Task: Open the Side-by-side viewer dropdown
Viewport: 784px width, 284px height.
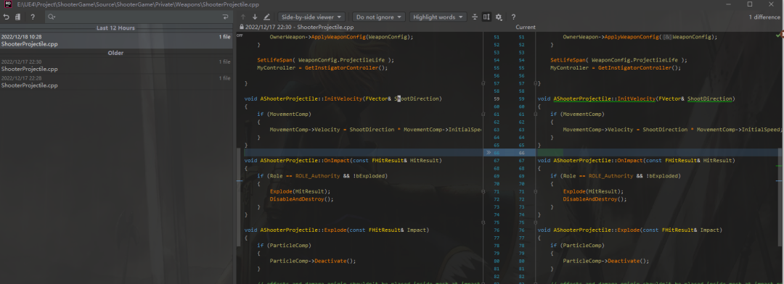Action: (311, 17)
